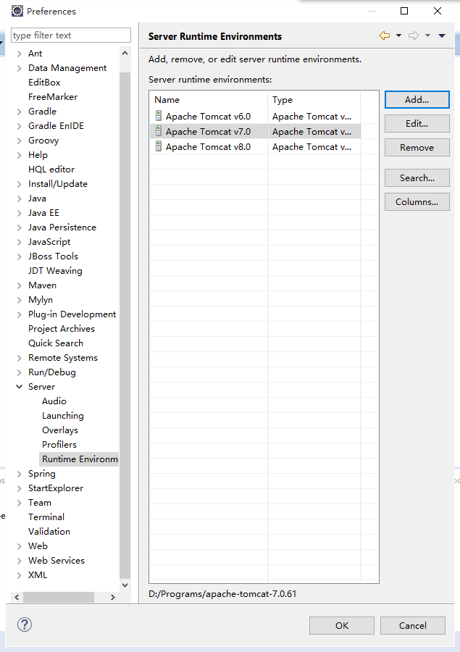460x652 pixels.
Task: Click the help question mark icon
Action: tap(25, 624)
